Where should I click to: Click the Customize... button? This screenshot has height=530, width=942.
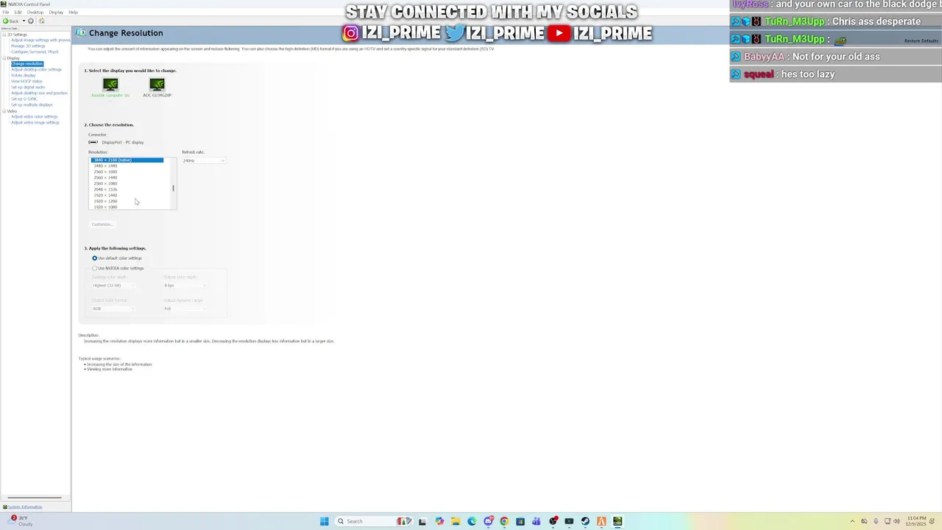[102, 225]
